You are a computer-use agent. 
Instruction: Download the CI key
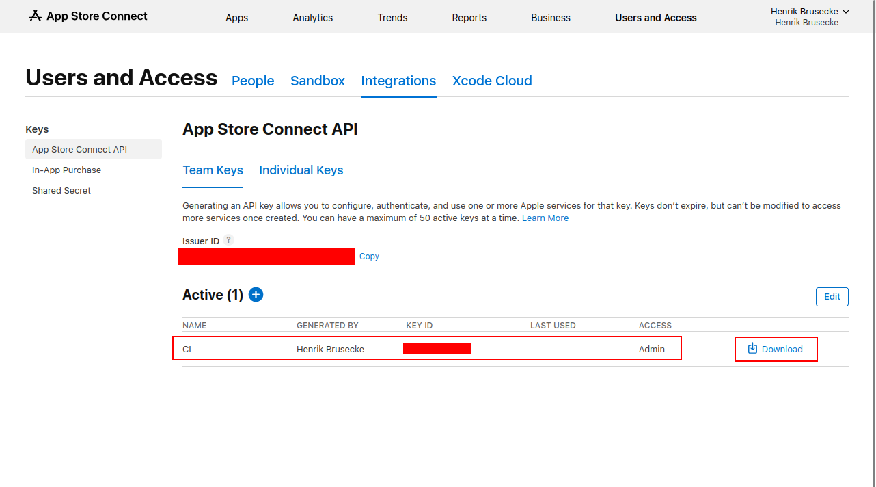click(776, 349)
